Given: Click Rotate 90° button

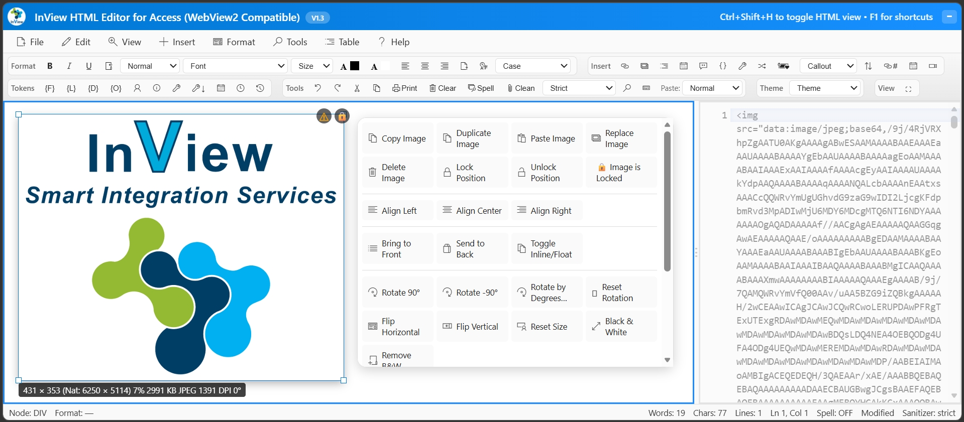Looking at the screenshot, I should [398, 293].
